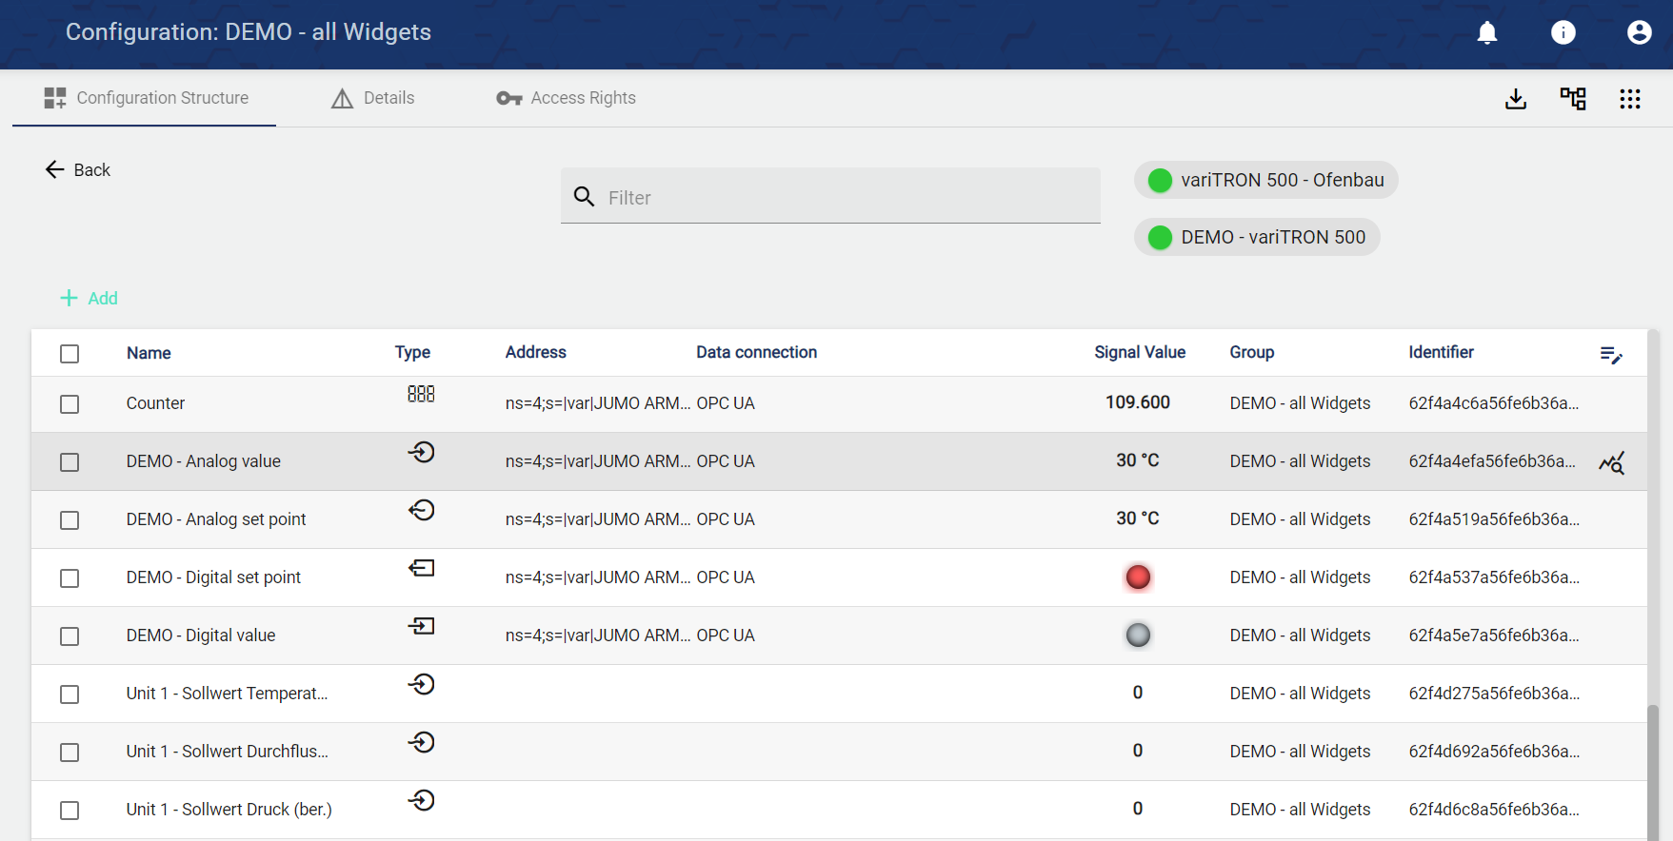Open trend analysis for DEMO - Analog value
Image resolution: width=1673 pixels, height=841 pixels.
coord(1611,463)
